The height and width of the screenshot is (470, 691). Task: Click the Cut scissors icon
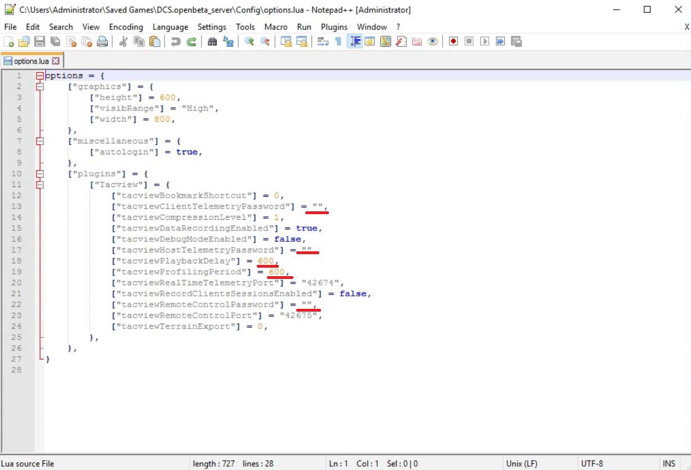[123, 41]
